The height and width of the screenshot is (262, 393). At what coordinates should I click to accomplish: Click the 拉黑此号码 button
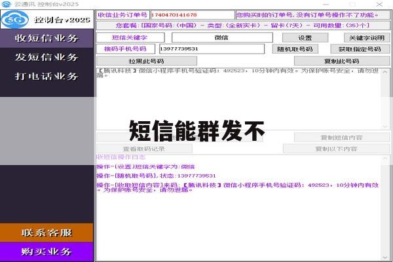[x=147, y=61]
